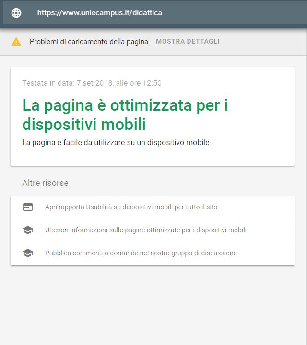The height and width of the screenshot is (345, 307).
Task: Open 'Apri rapporto Usabilità su dispositivi mobili' link
Action: coord(131,207)
